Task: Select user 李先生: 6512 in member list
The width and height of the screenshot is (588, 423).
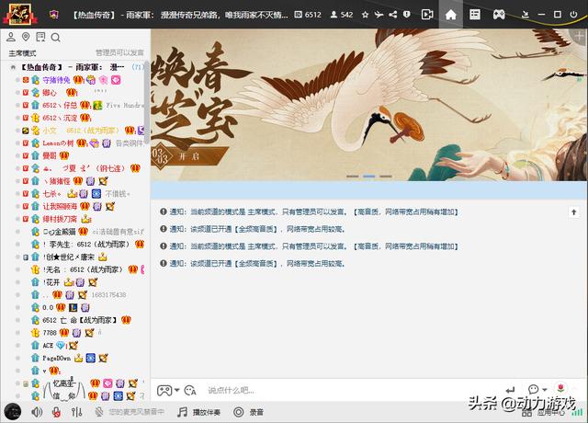Action: 85,245
